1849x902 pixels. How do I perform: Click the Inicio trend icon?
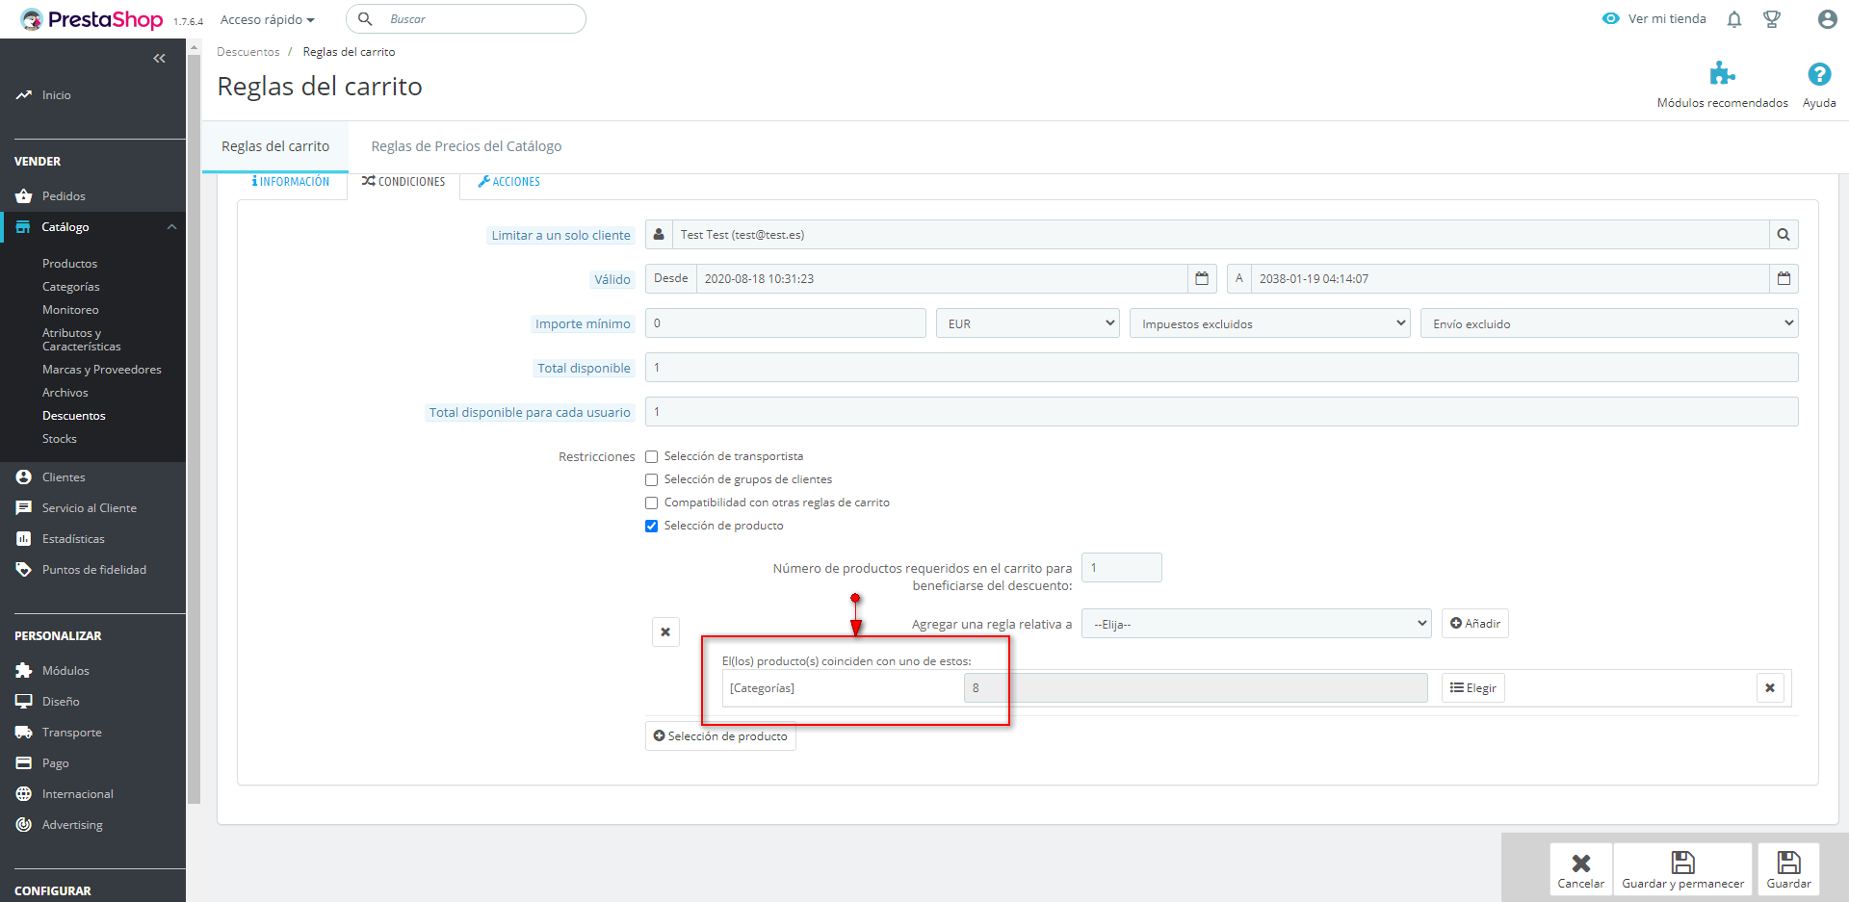click(x=24, y=95)
